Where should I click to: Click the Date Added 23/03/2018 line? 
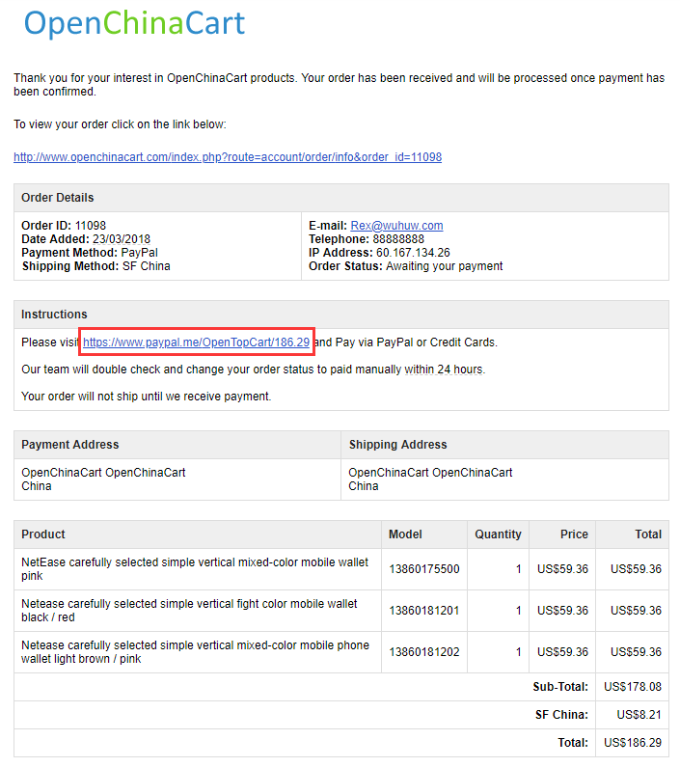(86, 239)
